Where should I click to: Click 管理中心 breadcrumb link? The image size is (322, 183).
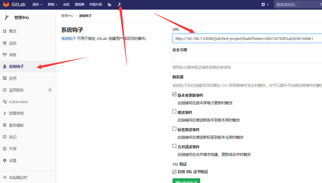(x=67, y=16)
